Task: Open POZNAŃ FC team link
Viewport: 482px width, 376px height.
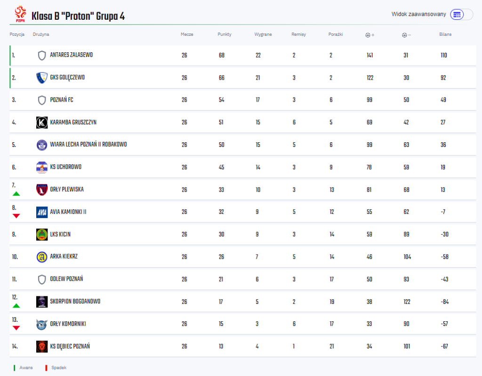Action: click(62, 100)
